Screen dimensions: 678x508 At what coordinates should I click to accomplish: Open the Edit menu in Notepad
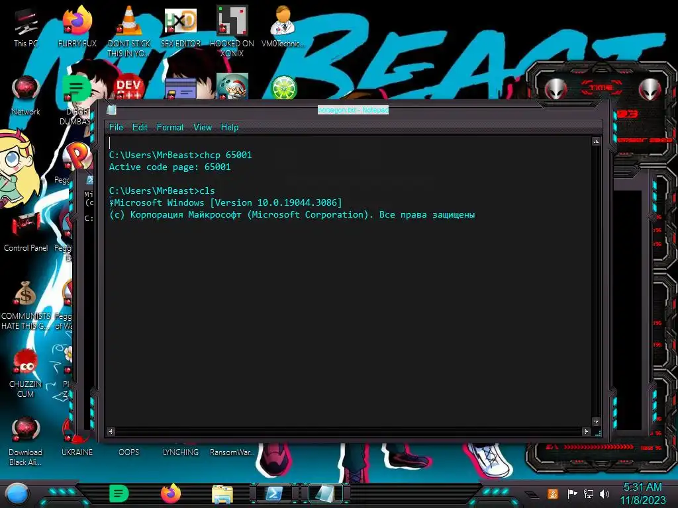coord(140,128)
